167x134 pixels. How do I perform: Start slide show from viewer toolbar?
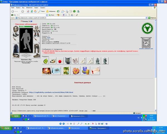click(x=74, y=124)
